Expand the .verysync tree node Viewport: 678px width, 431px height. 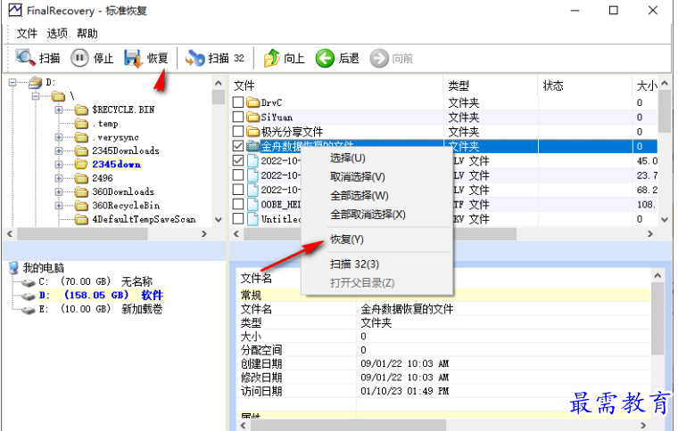tap(58, 138)
